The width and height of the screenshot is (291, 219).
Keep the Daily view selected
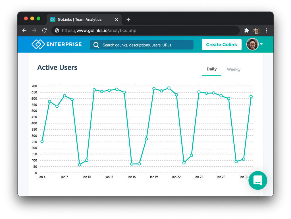(211, 69)
